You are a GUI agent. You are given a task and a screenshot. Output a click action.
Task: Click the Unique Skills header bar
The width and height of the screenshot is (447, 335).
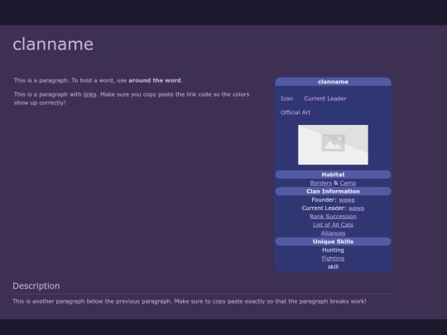pyautogui.click(x=333, y=242)
